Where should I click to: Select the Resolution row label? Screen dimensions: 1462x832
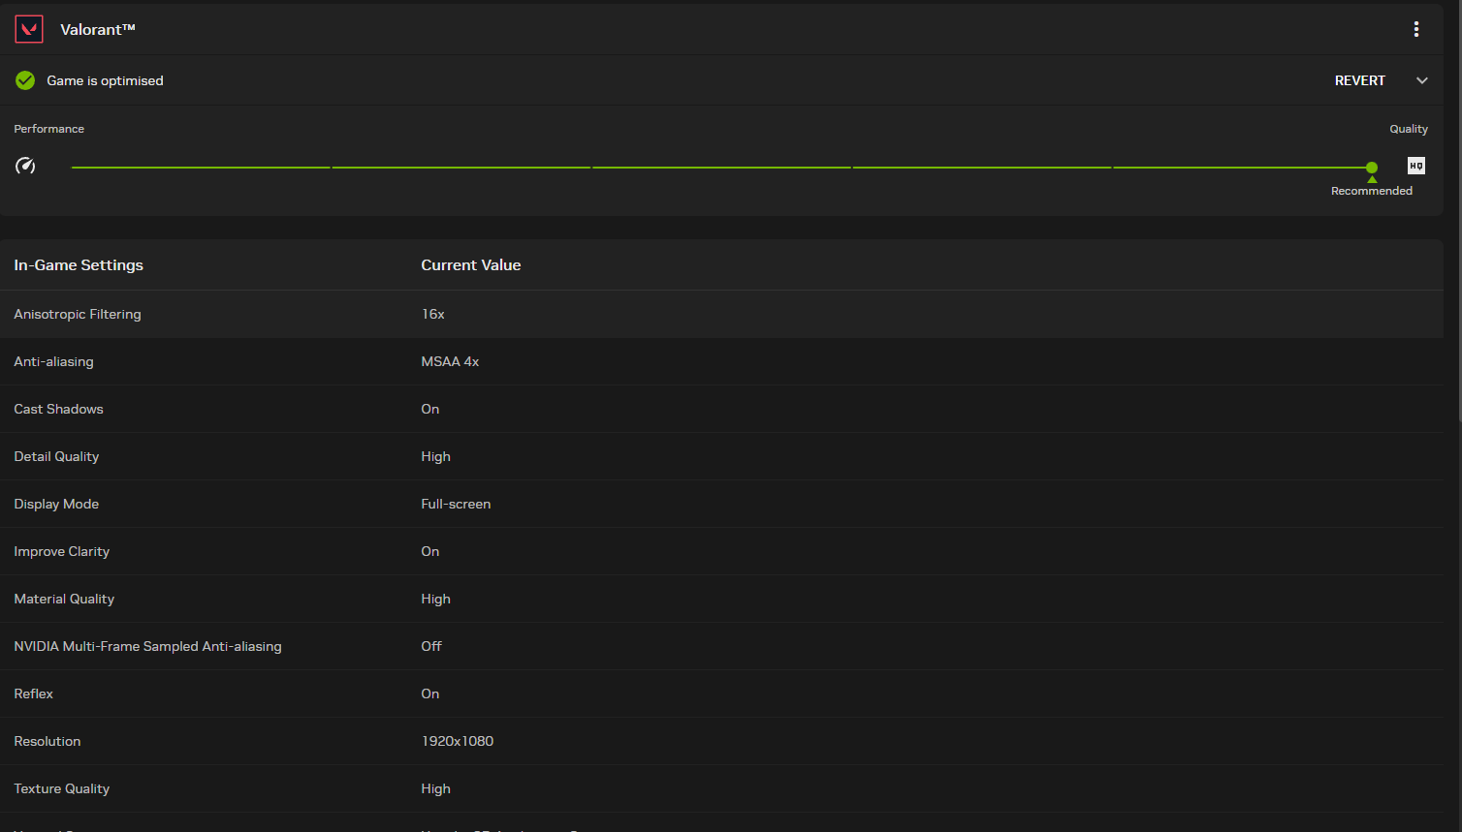tap(48, 741)
